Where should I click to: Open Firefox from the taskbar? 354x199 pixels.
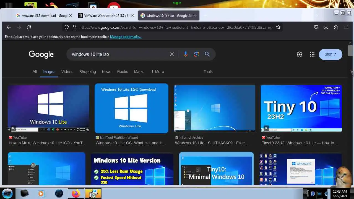[x=76, y=193]
